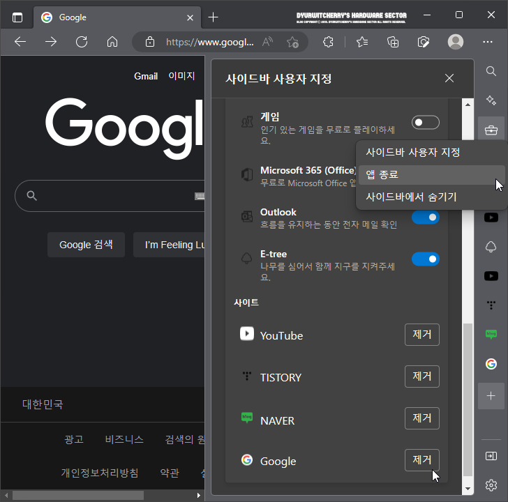This screenshot has width=508, height=502.
Task: Click the page horizontal scrollbar thumb
Action: point(77,496)
